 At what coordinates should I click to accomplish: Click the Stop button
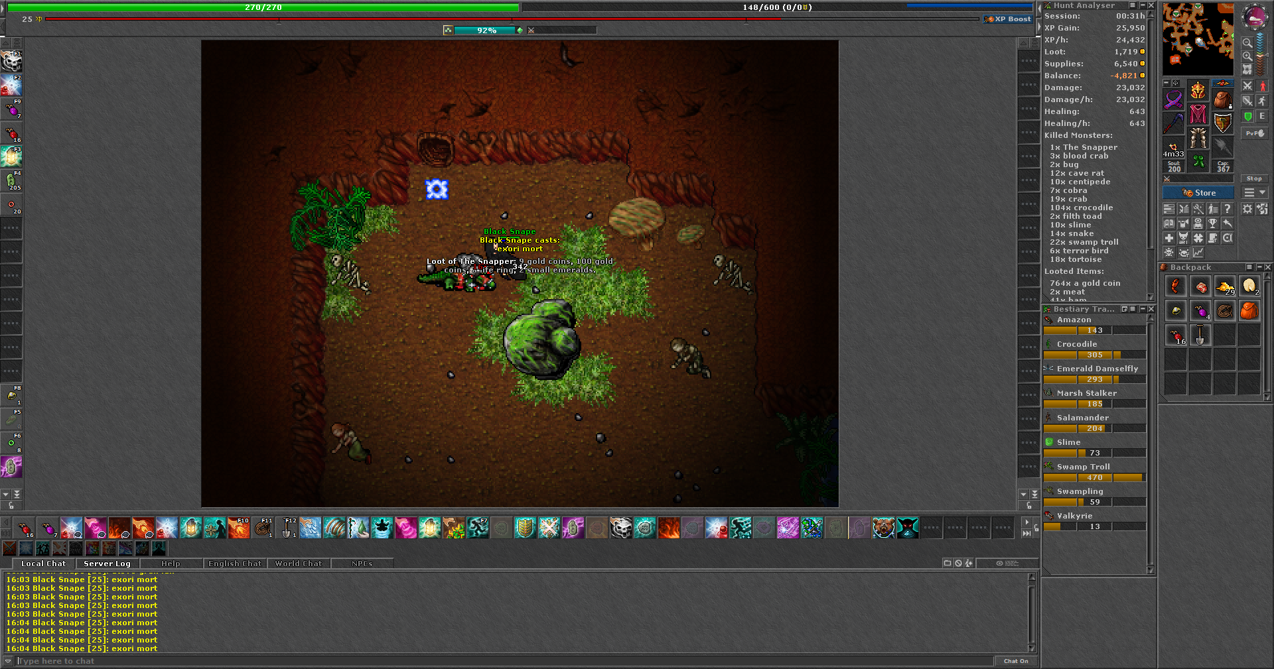pos(1253,178)
